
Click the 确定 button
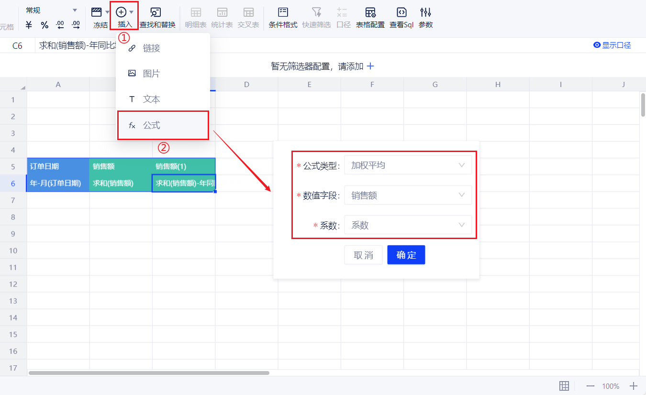(406, 255)
